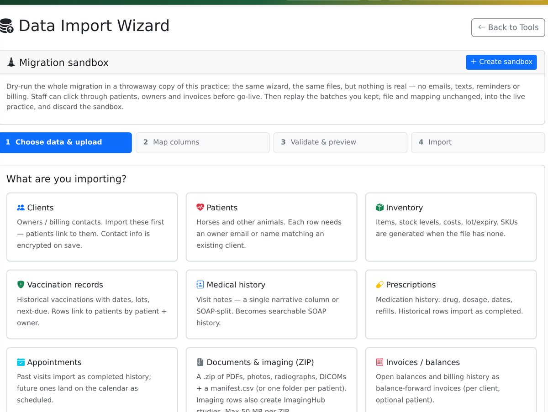The image size is (548, 412).
Task: Choose the Inventory import card
Action: (451, 227)
